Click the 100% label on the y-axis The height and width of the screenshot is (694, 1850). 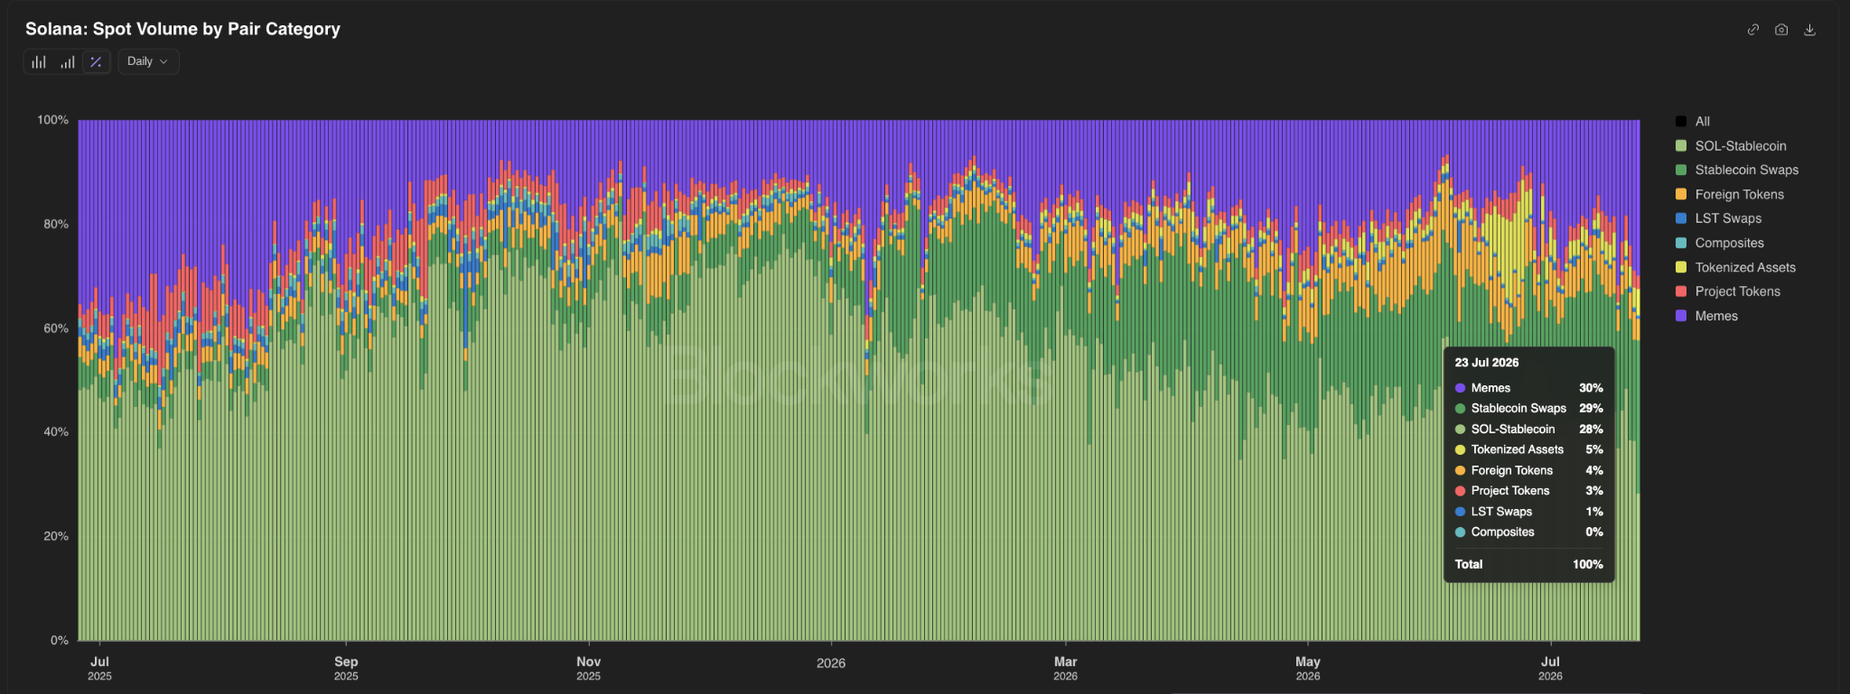(x=52, y=120)
